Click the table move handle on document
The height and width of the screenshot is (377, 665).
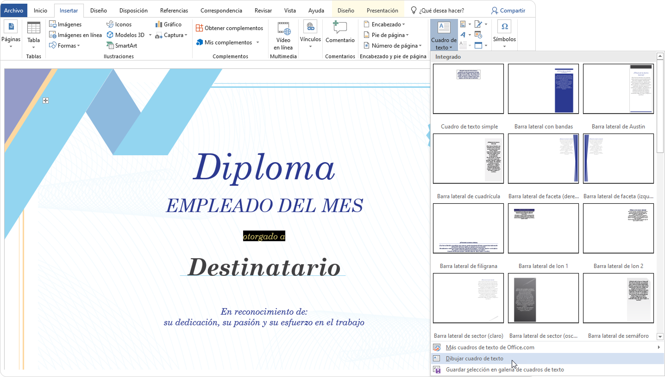(46, 100)
